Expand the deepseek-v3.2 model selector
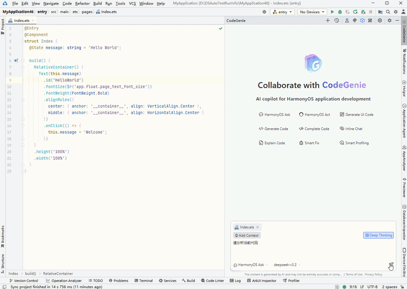Screen dimensions: 407x289 click(287, 265)
